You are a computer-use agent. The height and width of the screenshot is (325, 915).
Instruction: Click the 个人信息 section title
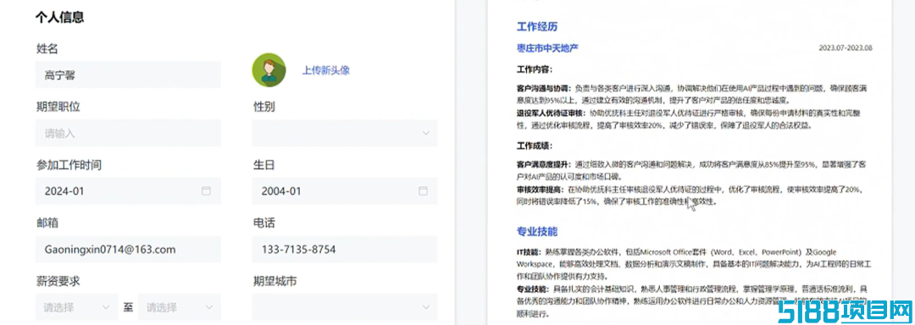click(60, 17)
